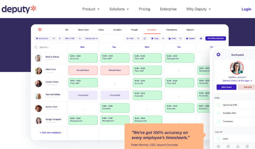Click the Tue column header
The height and width of the screenshot is (149, 255).
(114, 47)
